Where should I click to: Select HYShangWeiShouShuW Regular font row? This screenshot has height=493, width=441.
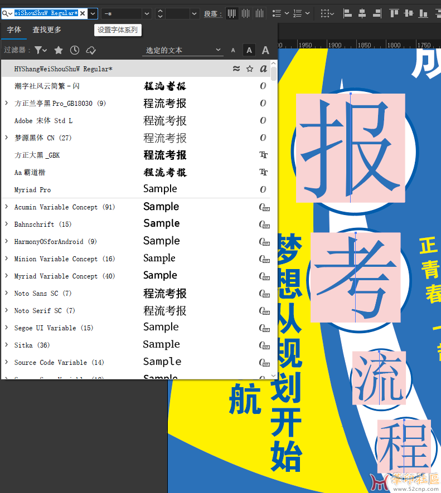[x=136, y=69]
